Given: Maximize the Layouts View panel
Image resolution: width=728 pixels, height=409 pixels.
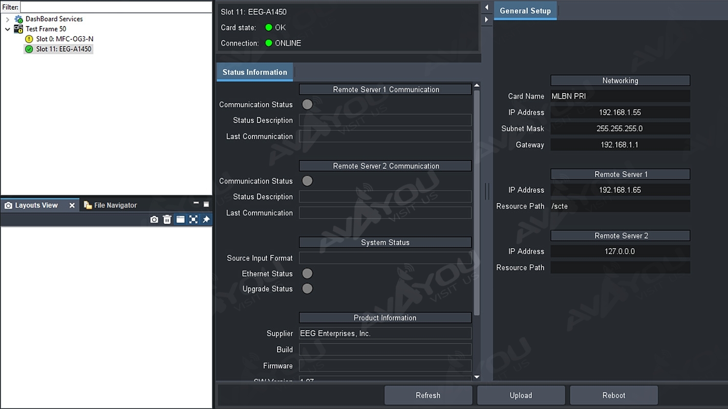Looking at the screenshot, I should [x=206, y=204].
